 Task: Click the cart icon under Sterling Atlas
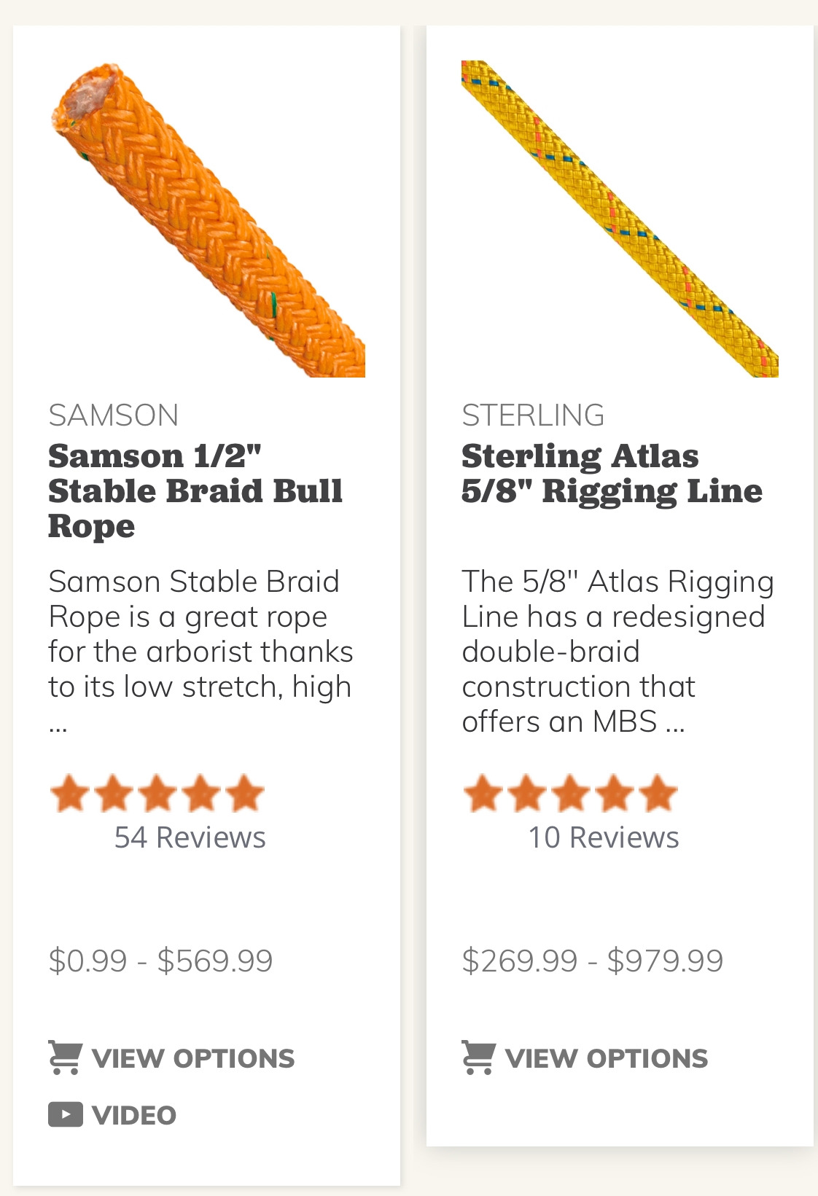478,1058
